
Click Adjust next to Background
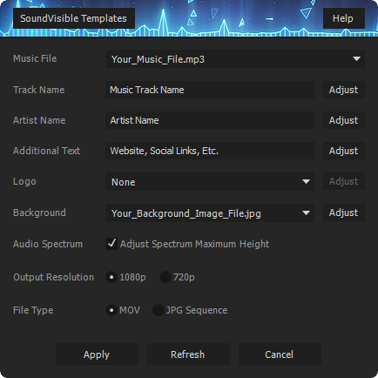pos(344,213)
